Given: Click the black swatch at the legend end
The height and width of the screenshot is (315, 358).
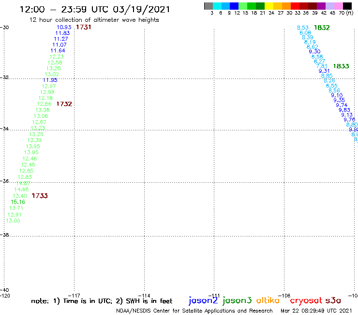Looking at the screenshot, I should [347, 6].
